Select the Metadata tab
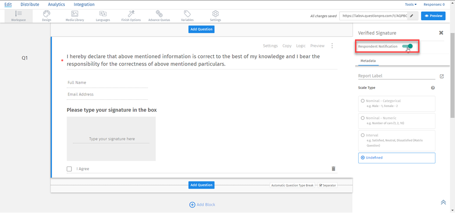The image size is (455, 213). 368,61
